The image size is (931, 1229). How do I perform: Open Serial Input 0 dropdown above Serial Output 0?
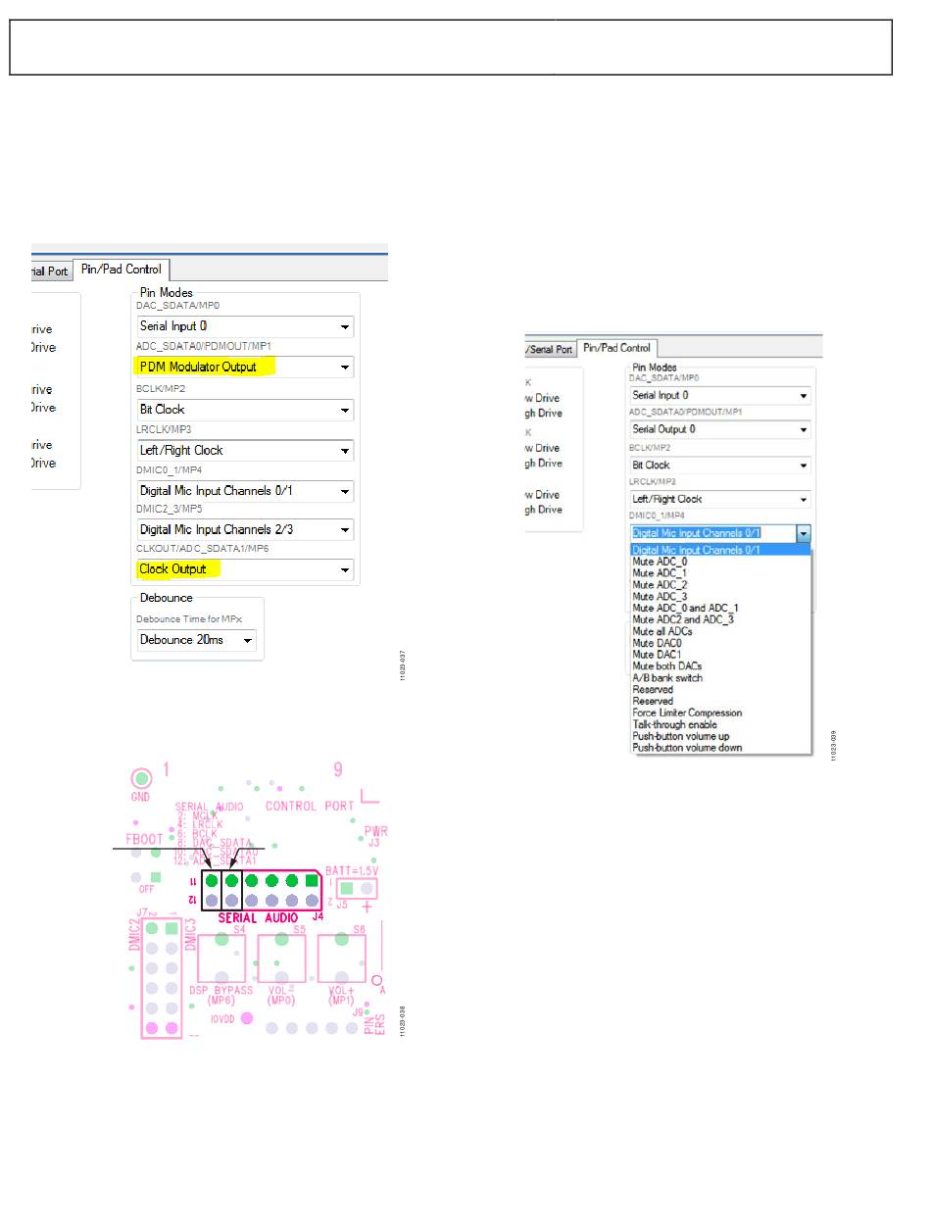tap(720, 395)
